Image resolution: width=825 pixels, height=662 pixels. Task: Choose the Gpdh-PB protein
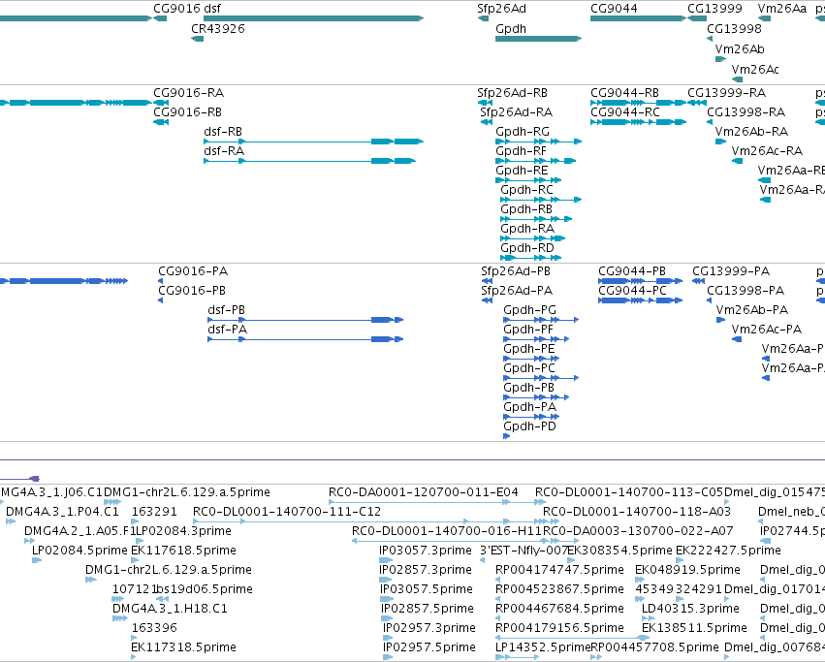(x=536, y=397)
